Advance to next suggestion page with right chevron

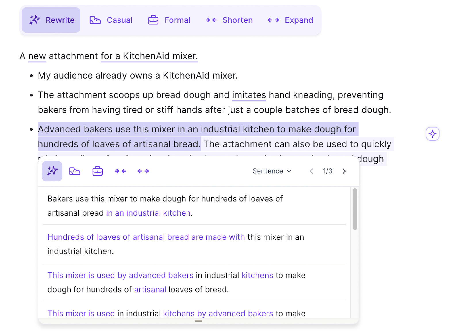(x=344, y=171)
